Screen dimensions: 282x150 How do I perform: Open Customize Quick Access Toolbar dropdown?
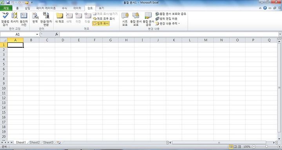click(32, 2)
